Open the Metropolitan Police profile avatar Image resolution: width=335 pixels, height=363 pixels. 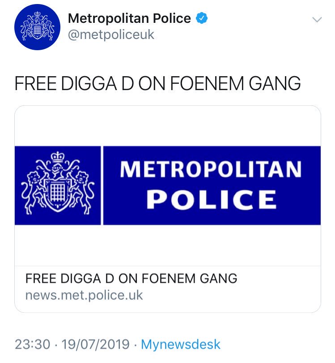coord(37,27)
